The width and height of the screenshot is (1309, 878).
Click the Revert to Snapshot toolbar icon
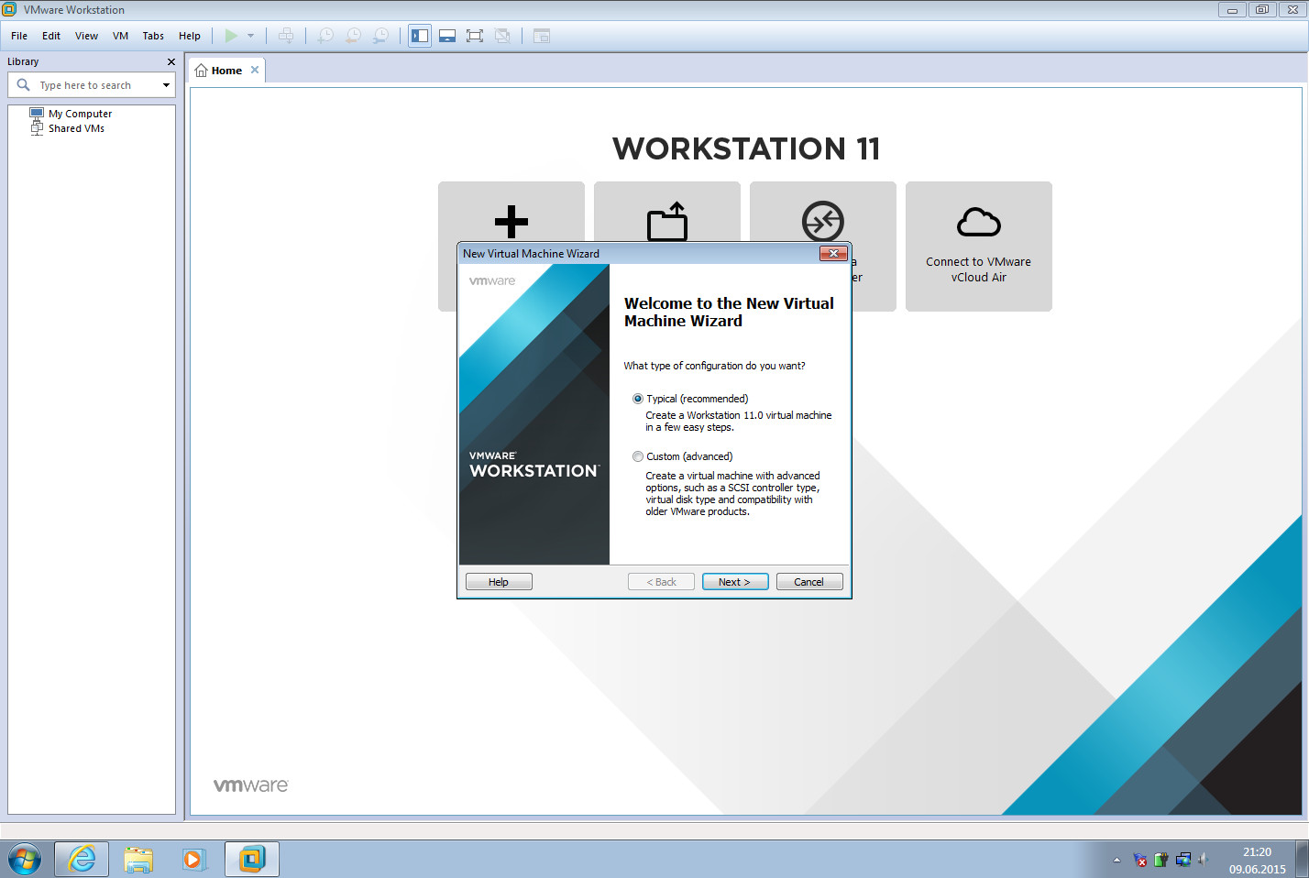coord(353,36)
